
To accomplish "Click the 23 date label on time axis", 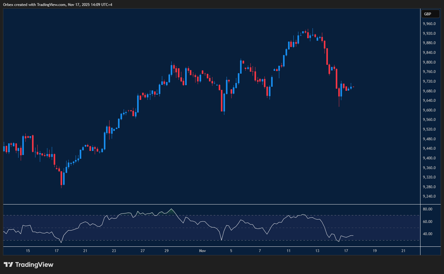I will (114, 251).
